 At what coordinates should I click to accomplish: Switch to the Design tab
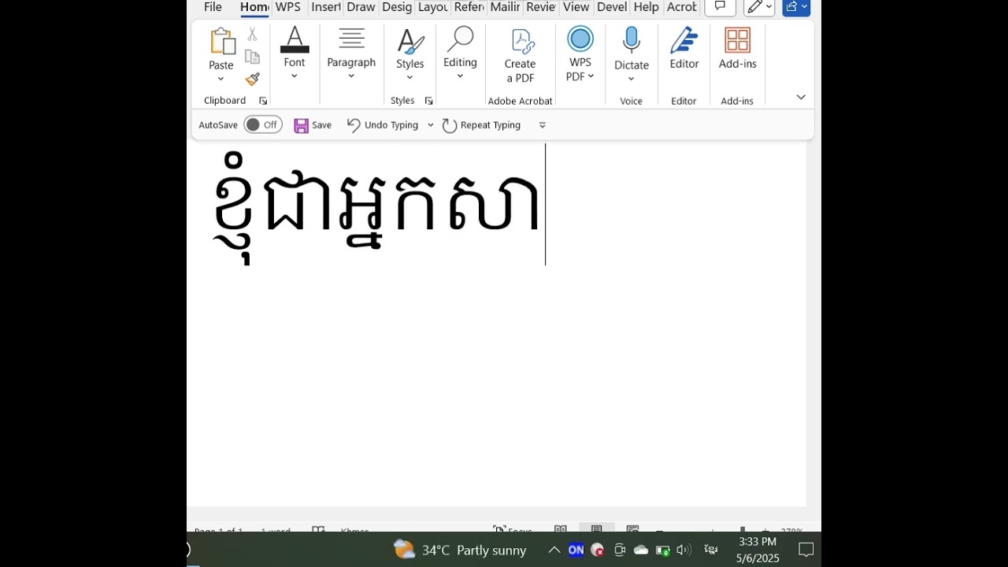point(397,7)
